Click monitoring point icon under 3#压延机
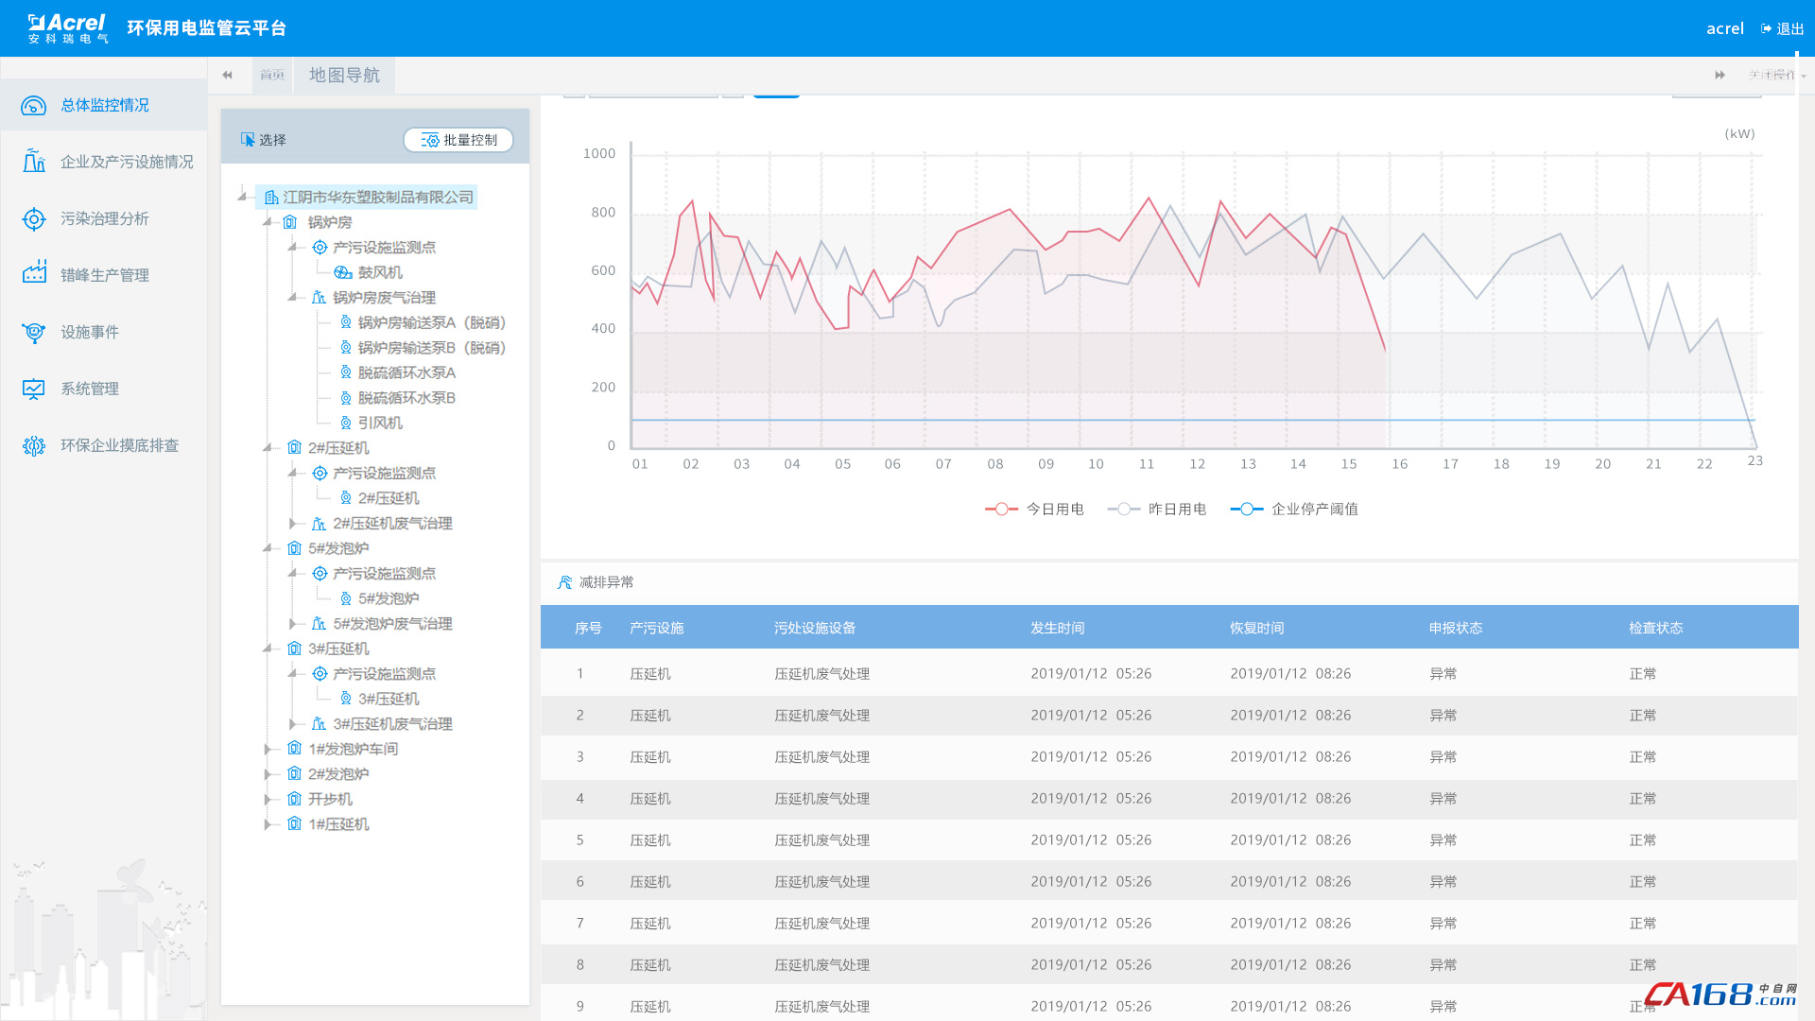Viewport: 1815px width, 1021px height. pyautogui.click(x=320, y=674)
